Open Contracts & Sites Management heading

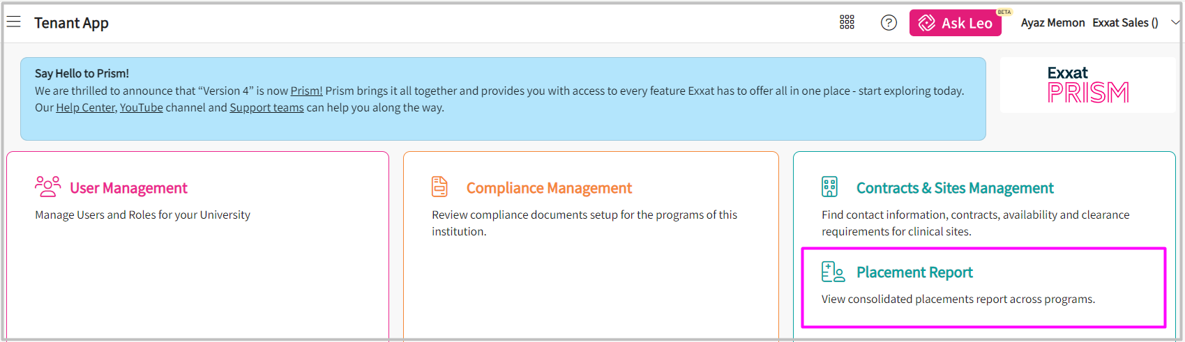pos(954,188)
